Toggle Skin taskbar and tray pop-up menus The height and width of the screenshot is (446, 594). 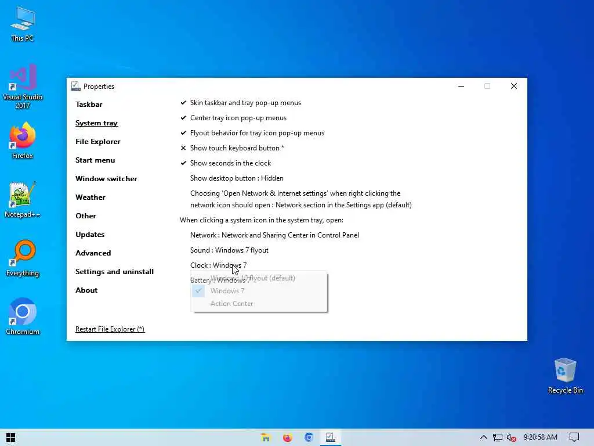point(241,103)
